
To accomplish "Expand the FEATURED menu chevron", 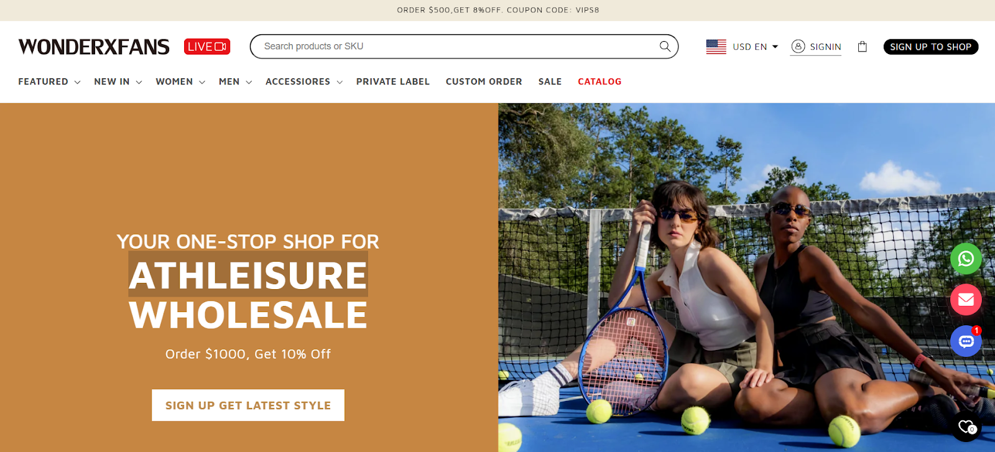I will pyautogui.click(x=77, y=82).
